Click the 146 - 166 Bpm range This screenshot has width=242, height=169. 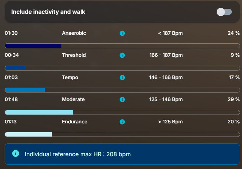tap(166, 77)
